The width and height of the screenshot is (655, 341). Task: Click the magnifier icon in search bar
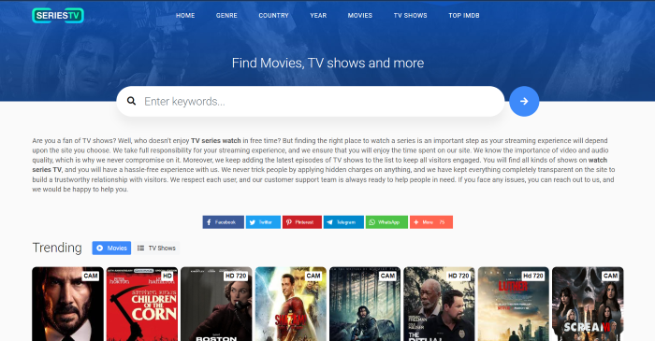[x=131, y=101]
